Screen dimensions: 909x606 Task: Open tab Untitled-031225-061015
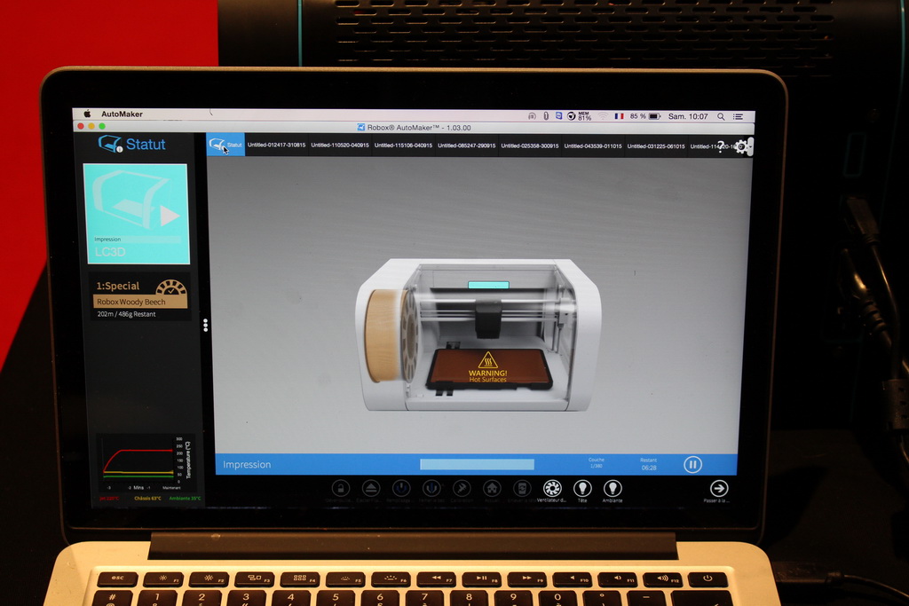click(656, 146)
